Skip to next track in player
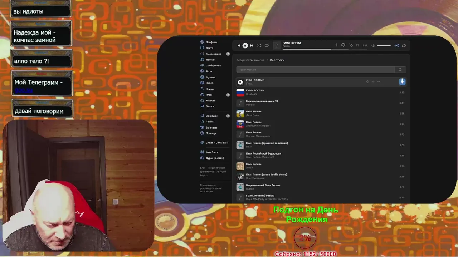 (x=251, y=45)
